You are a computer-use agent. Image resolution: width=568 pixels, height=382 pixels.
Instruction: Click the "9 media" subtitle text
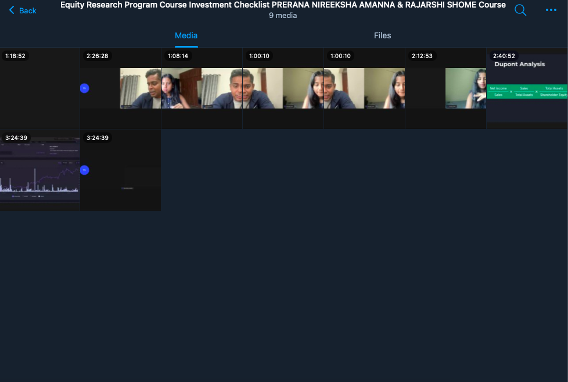(x=283, y=16)
